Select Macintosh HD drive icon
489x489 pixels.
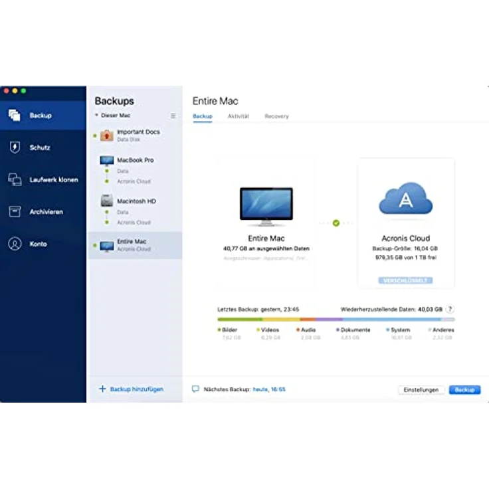point(107,201)
